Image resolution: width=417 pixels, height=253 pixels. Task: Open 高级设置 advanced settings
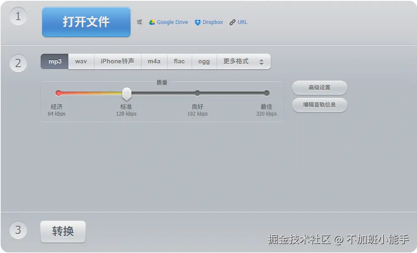point(319,87)
